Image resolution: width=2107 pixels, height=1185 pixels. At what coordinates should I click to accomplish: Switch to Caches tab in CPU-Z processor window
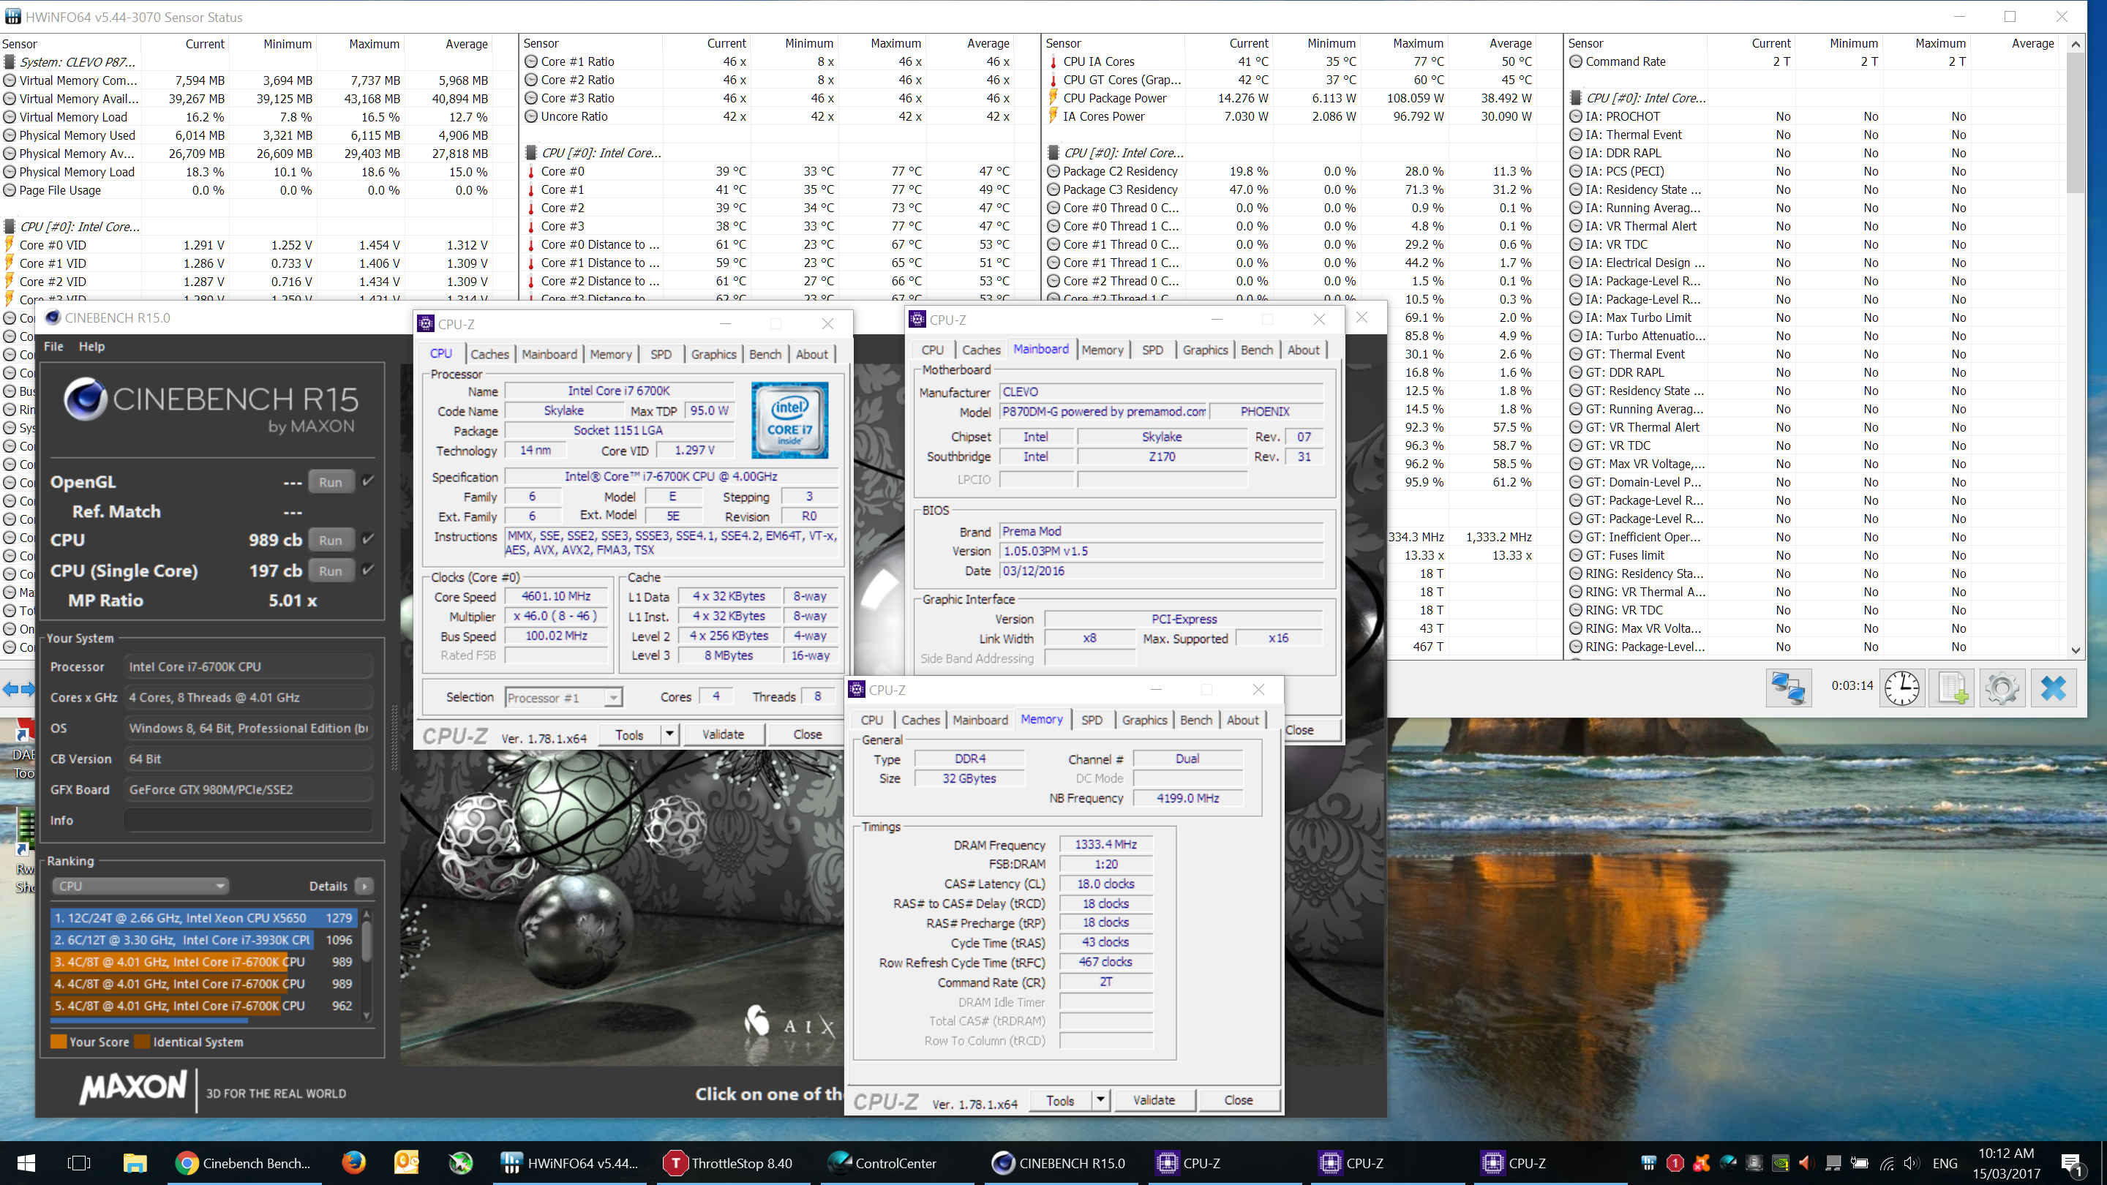click(x=489, y=354)
